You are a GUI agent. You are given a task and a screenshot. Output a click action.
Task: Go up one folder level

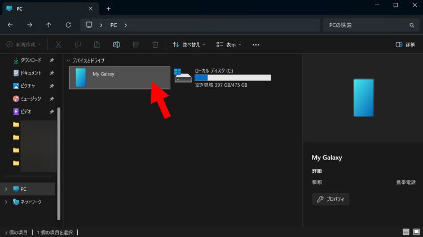tap(49, 25)
